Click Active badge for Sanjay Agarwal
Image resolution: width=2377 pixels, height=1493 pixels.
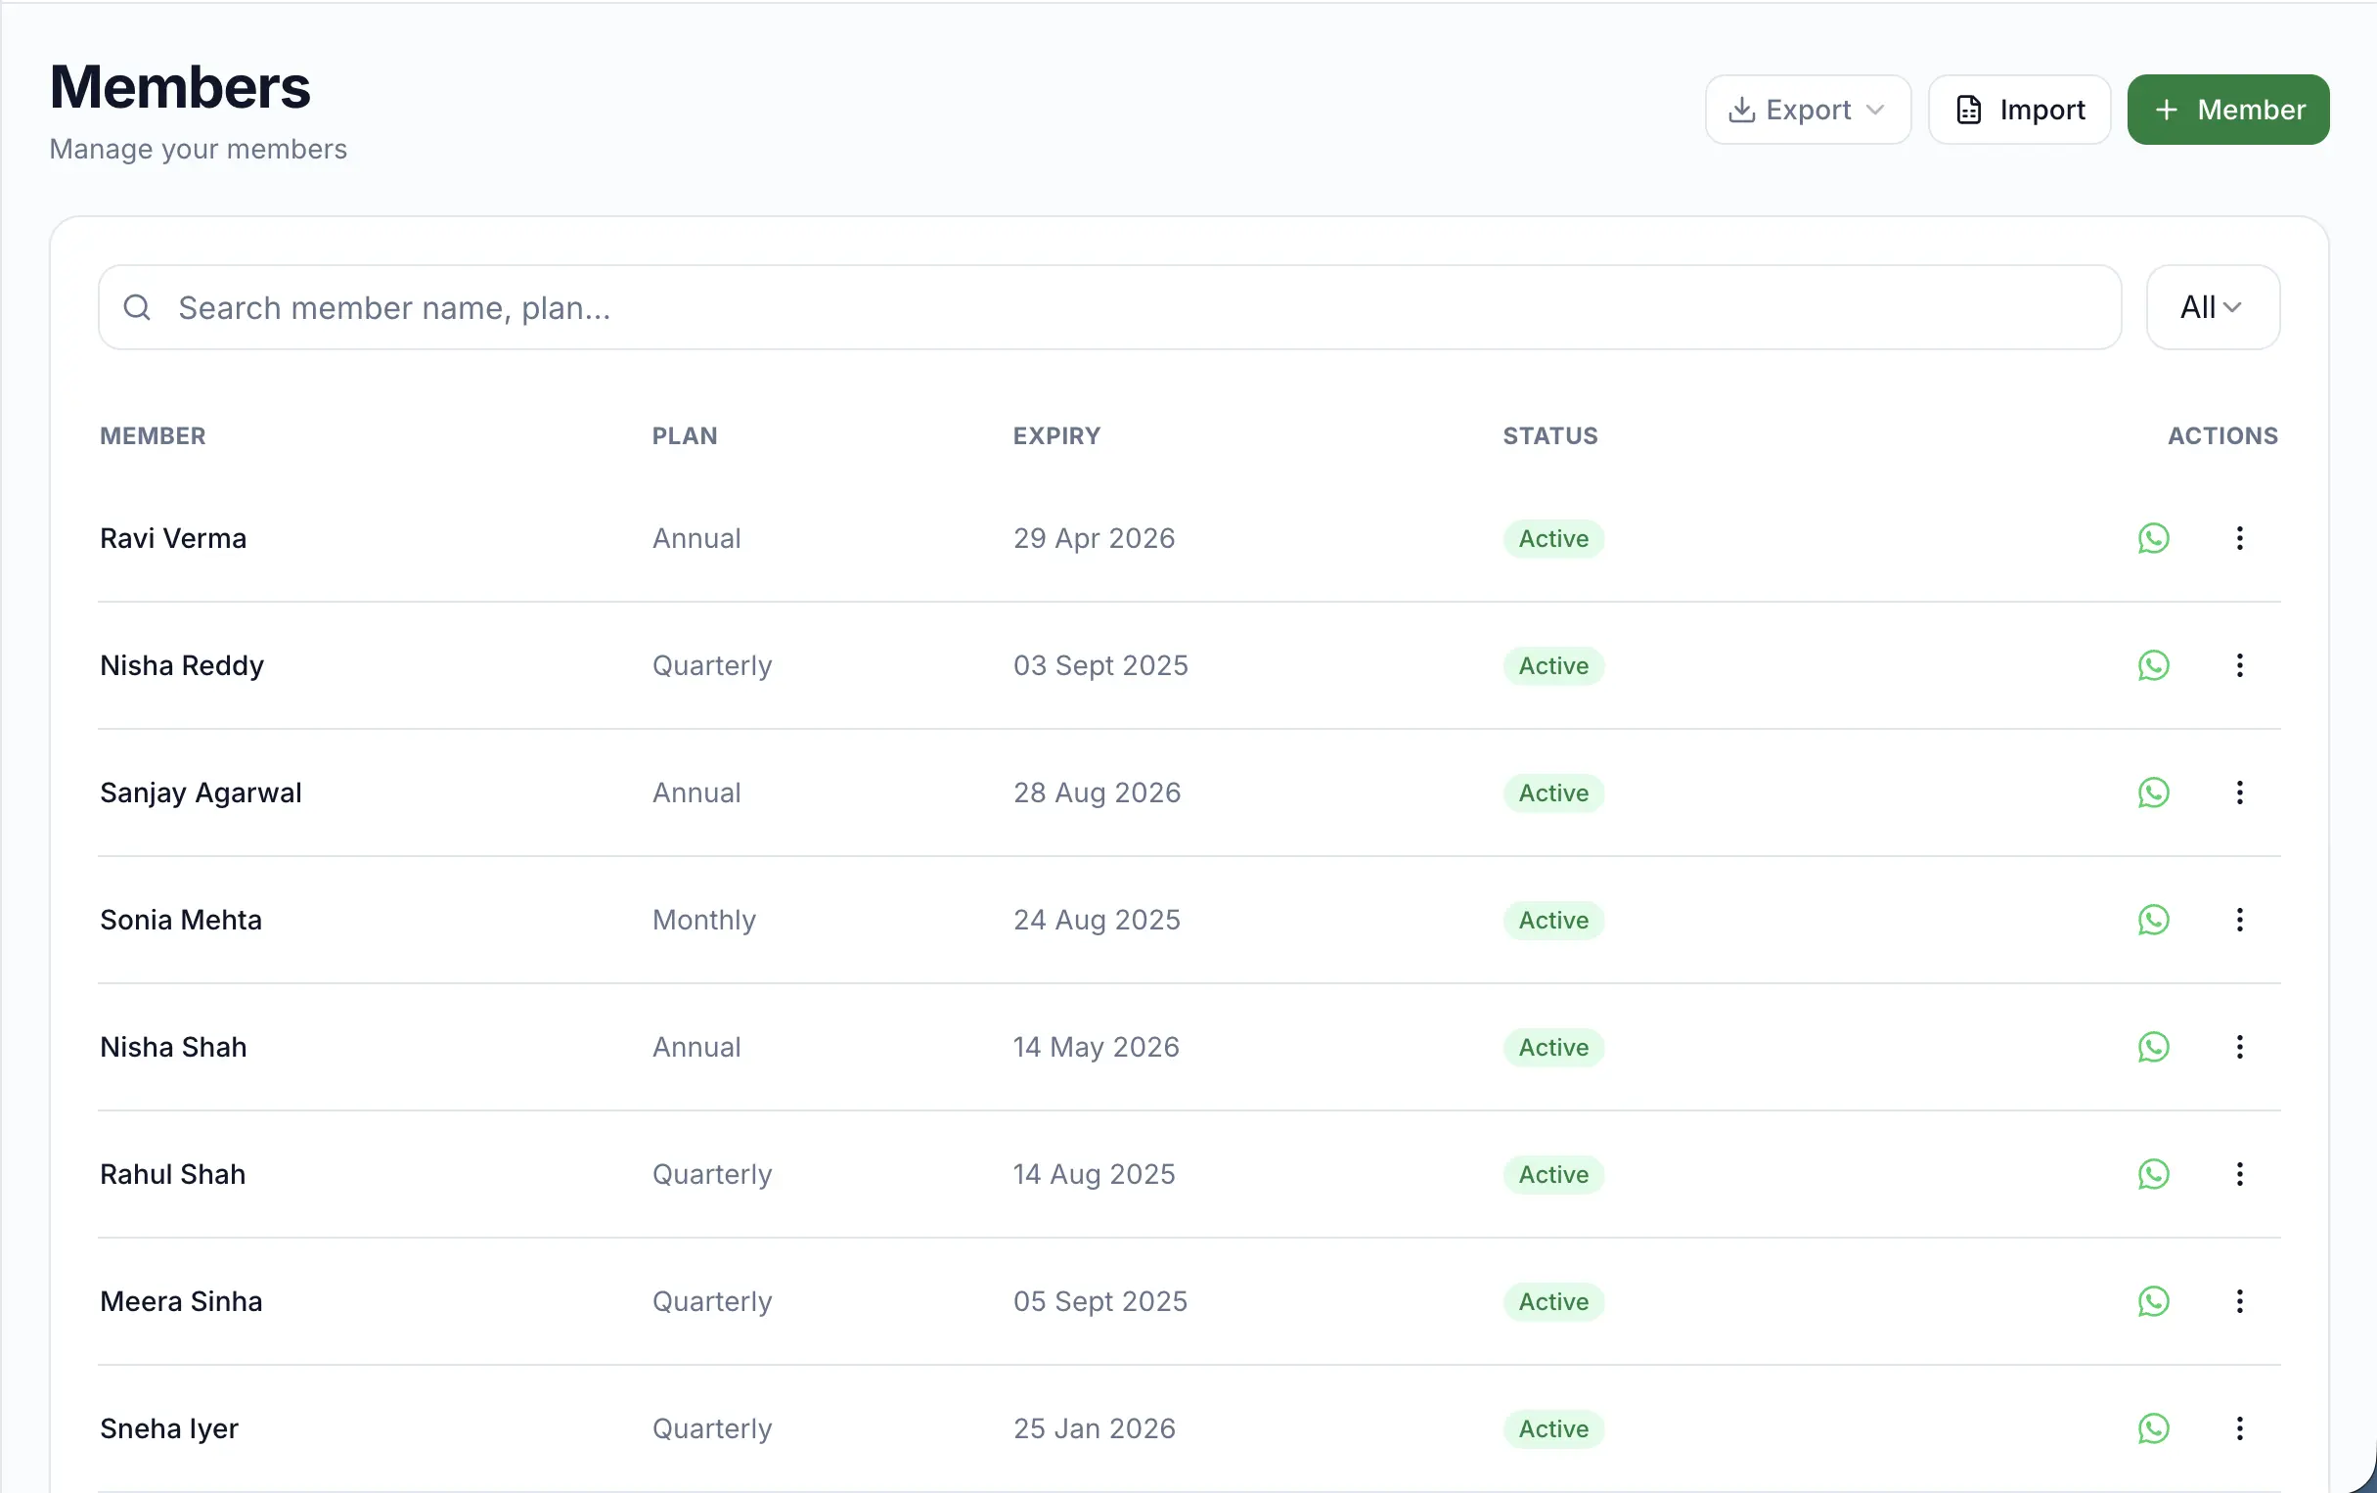tap(1552, 792)
